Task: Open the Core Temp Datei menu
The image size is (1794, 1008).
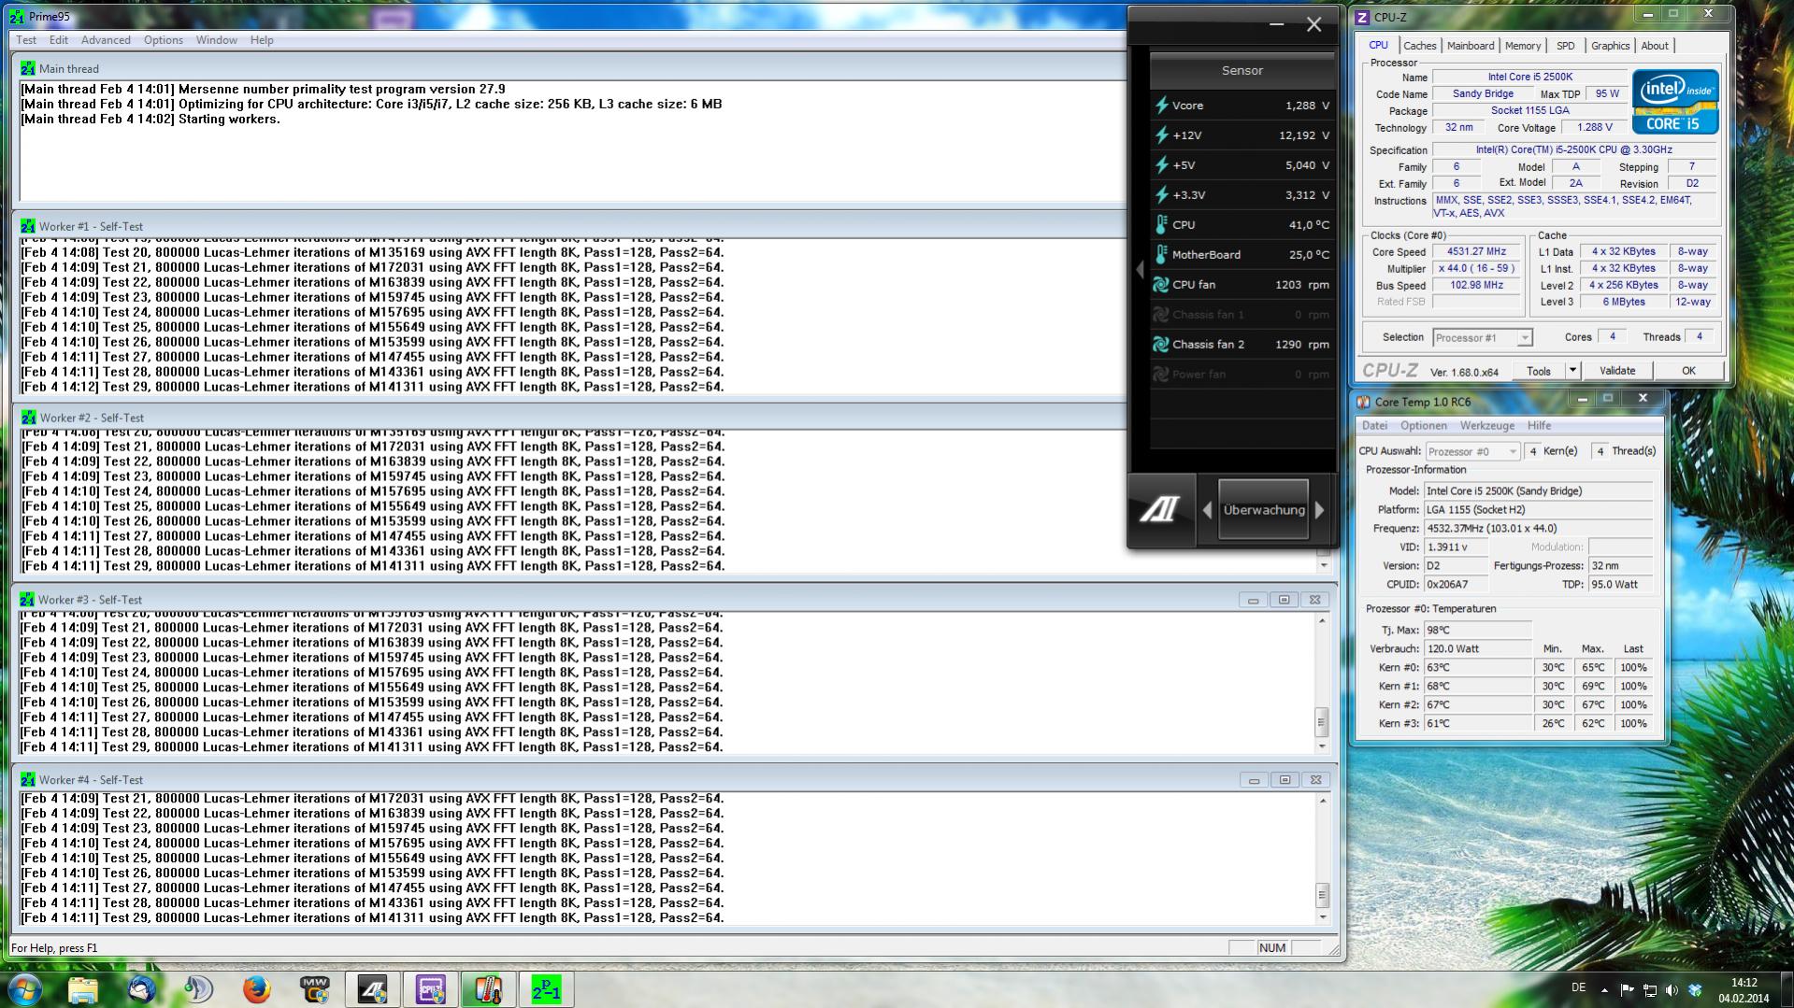Action: pyautogui.click(x=1374, y=426)
